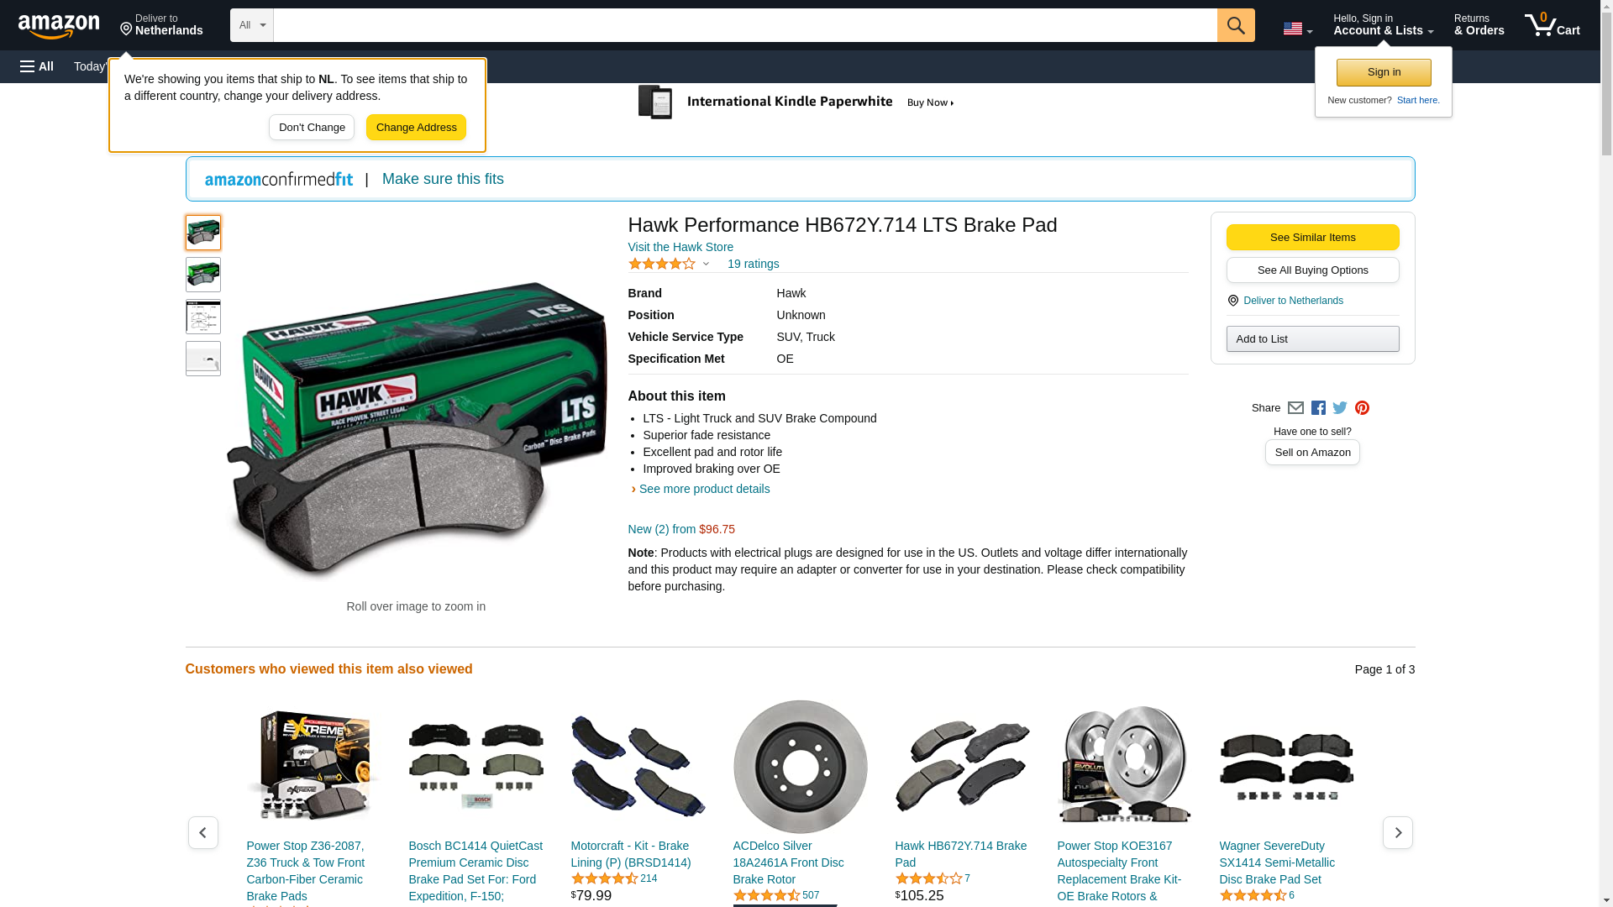Image resolution: width=1613 pixels, height=907 pixels.
Task: Share product on Pinterest icon
Action: click(1362, 408)
